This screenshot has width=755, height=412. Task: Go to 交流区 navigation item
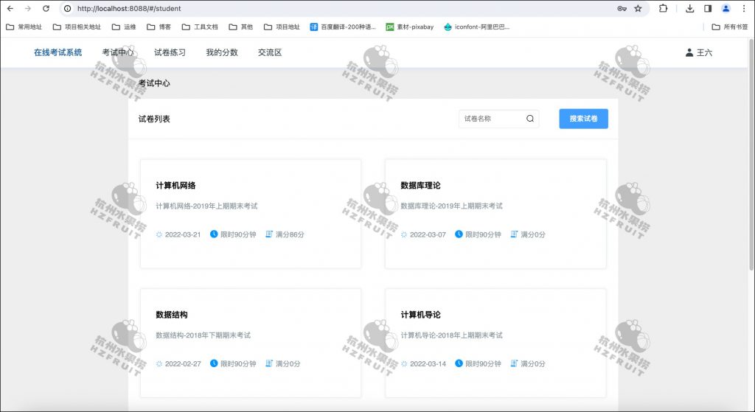[270, 52]
